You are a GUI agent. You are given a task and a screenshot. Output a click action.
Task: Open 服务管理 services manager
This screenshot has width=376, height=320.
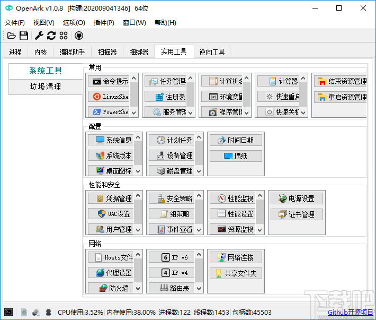165,112
